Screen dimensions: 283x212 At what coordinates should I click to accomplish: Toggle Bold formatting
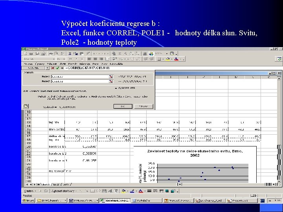(x=70, y=59)
